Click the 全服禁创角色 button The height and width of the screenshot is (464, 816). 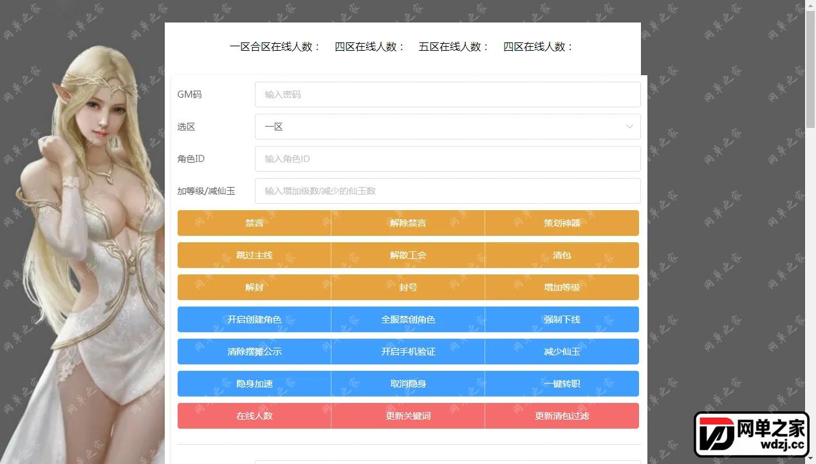[x=408, y=319]
